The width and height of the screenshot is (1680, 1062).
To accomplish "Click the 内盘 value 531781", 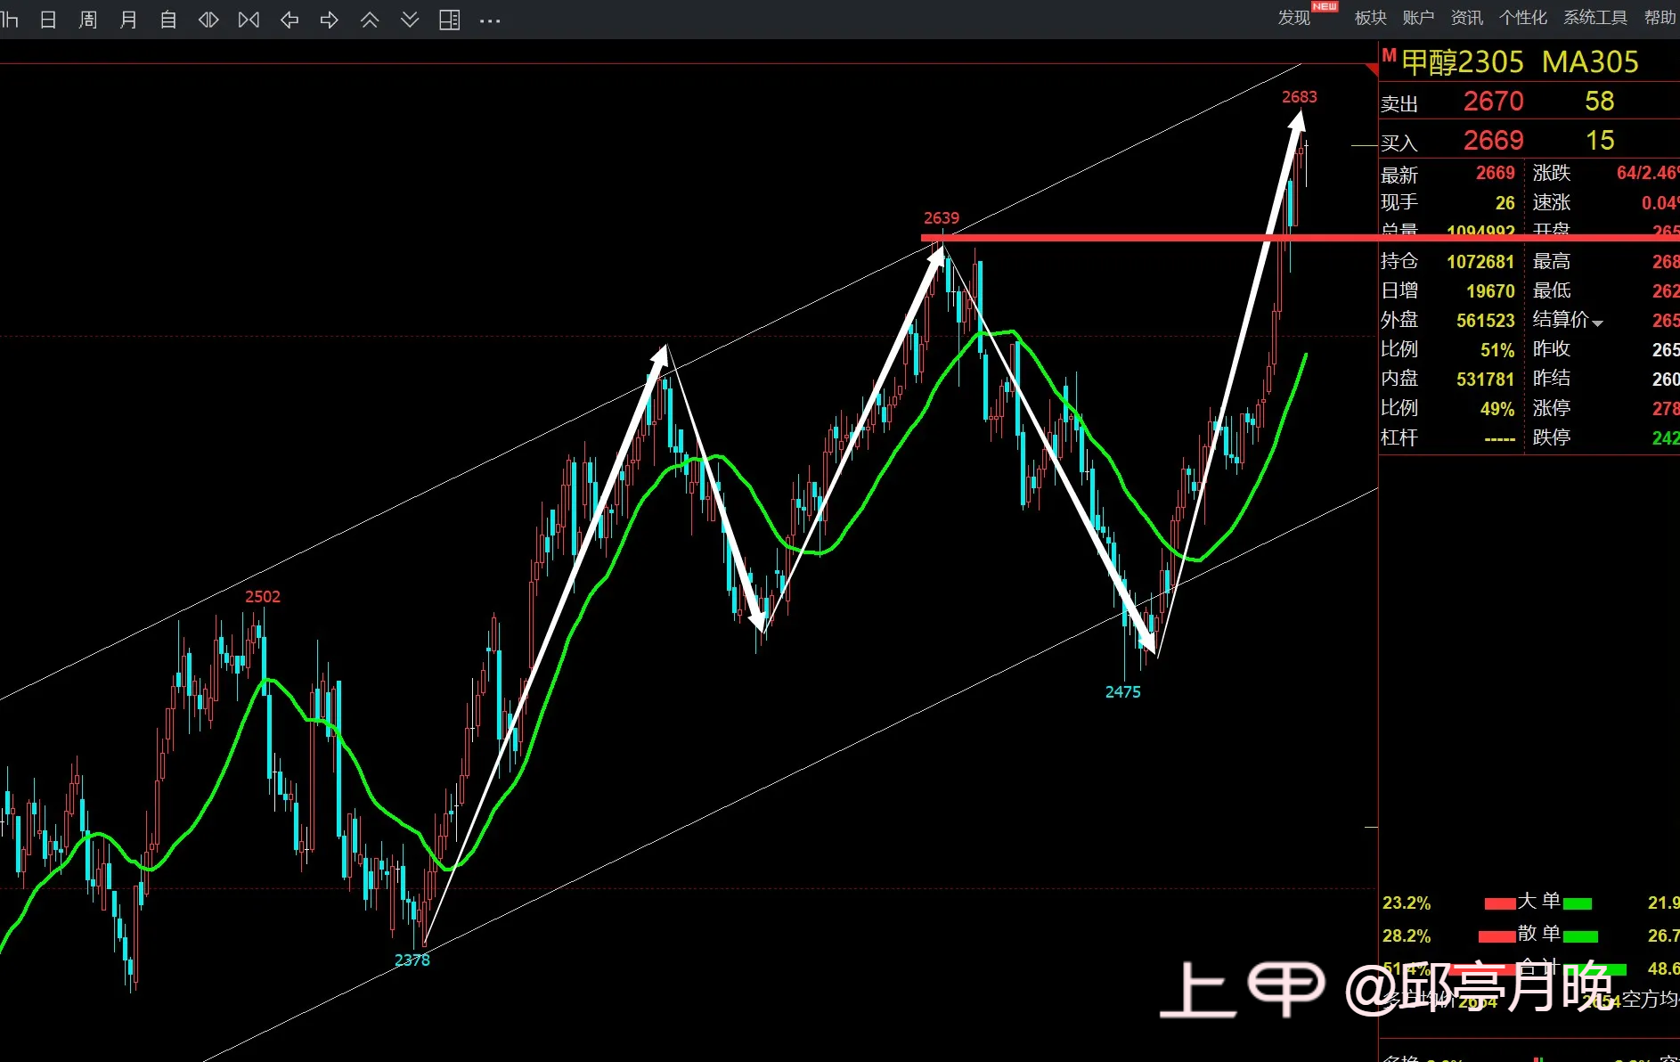I will (1486, 380).
